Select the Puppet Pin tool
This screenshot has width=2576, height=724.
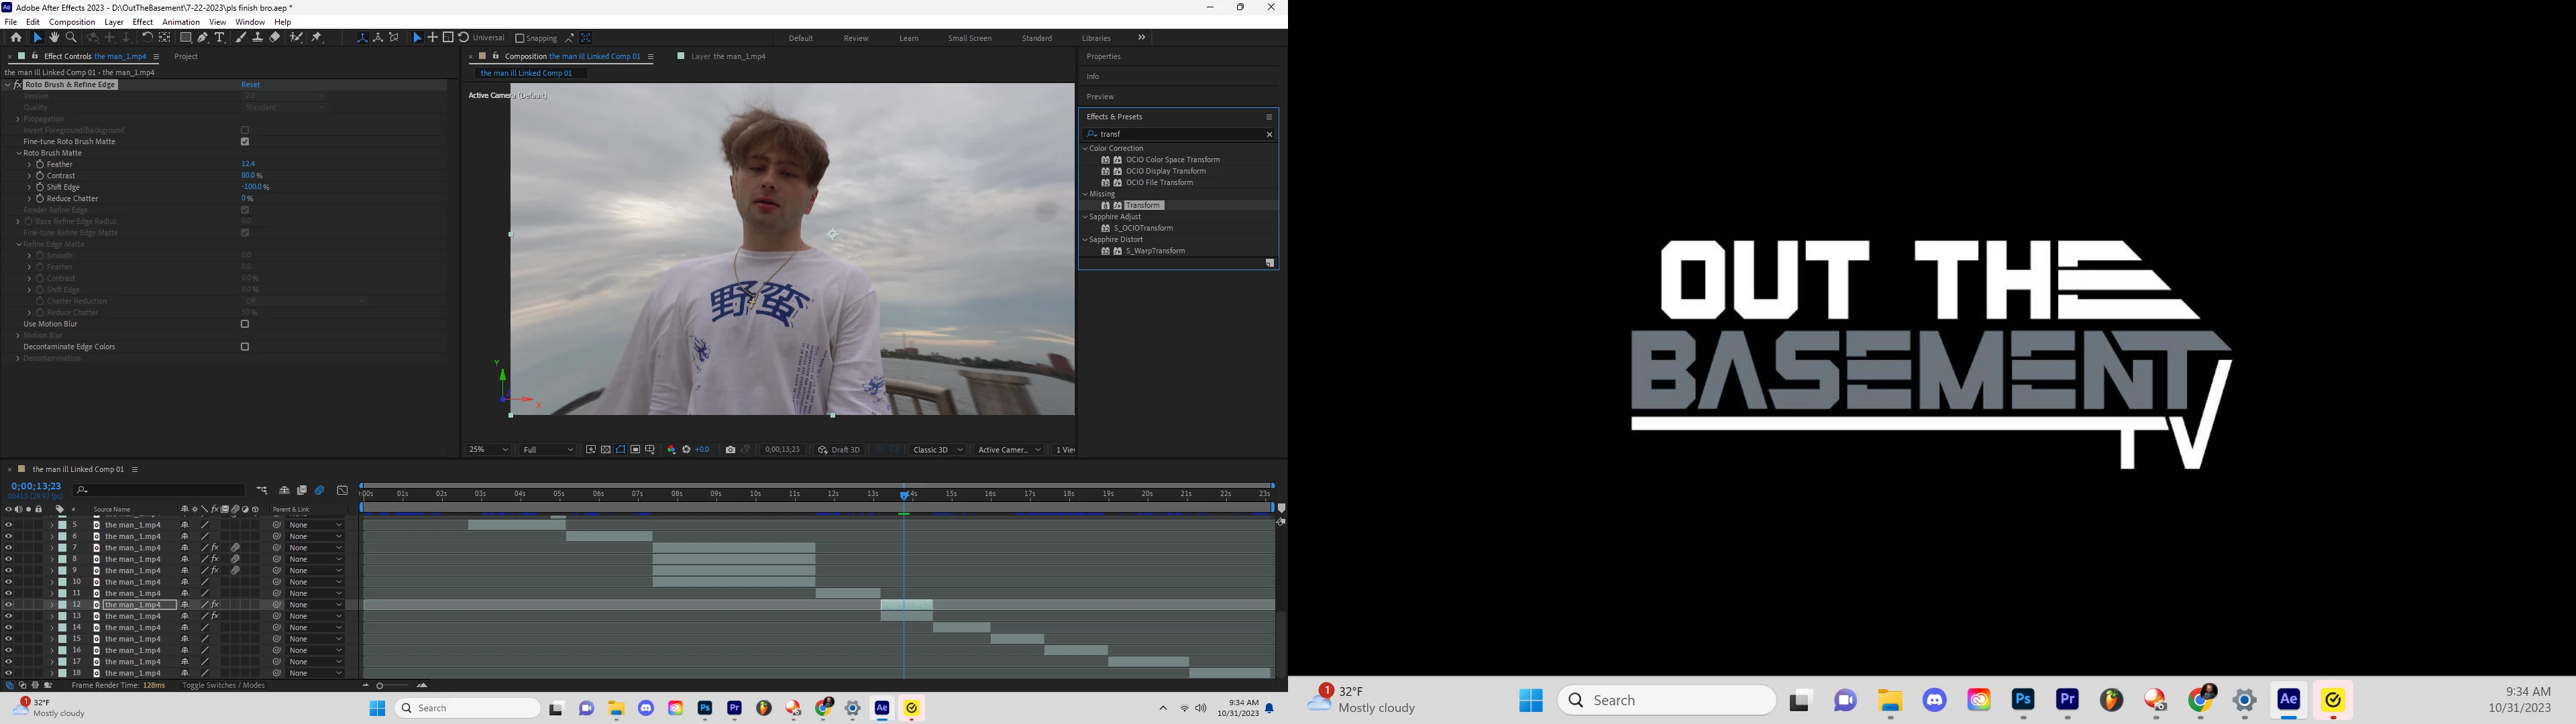tap(317, 37)
